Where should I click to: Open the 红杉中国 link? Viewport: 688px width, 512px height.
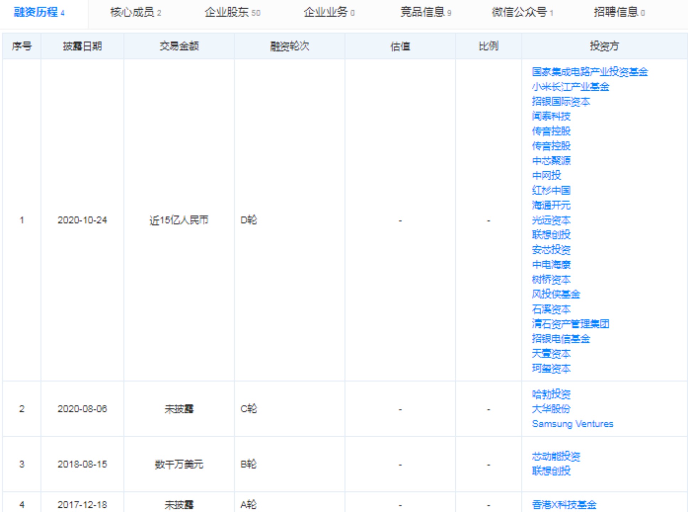pos(551,190)
